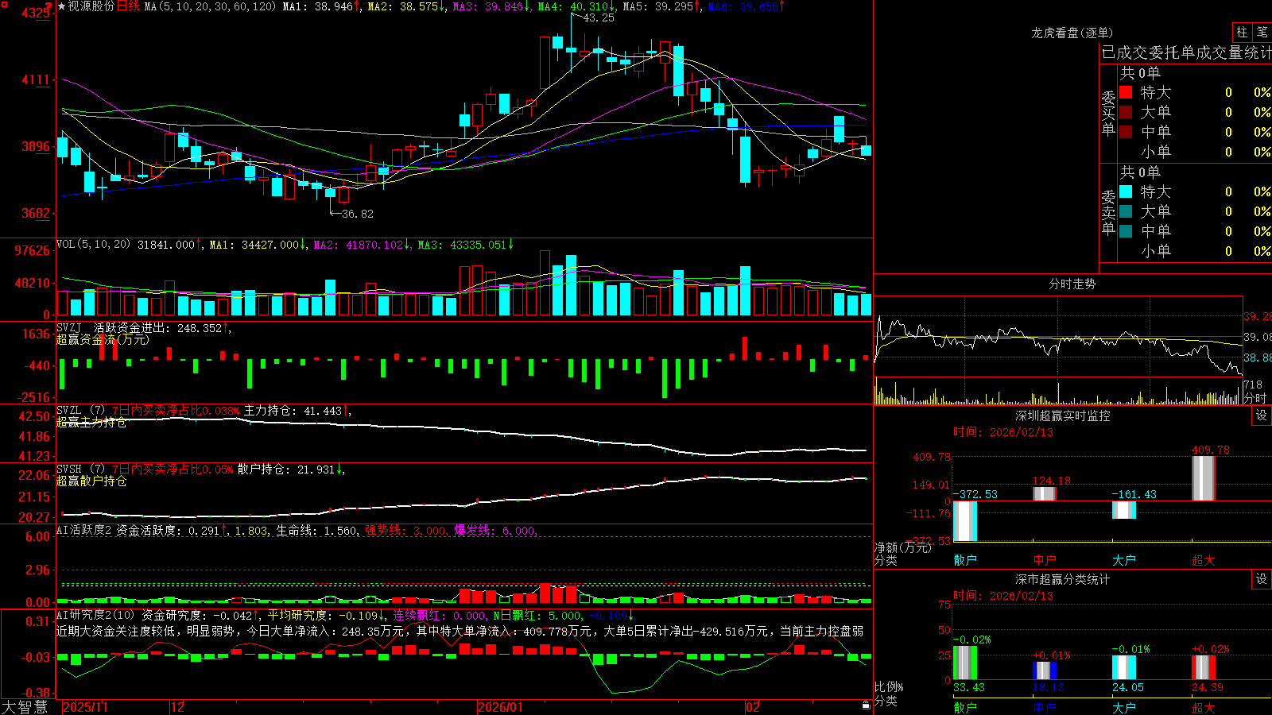1272x715 pixels.
Task: Click the 4111 price axis label
Action: 35,79
